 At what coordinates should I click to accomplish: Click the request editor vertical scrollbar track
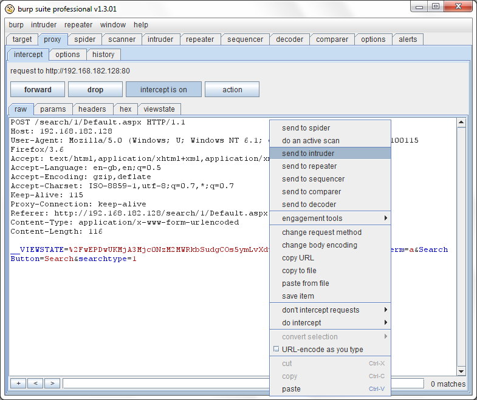[461, 243]
